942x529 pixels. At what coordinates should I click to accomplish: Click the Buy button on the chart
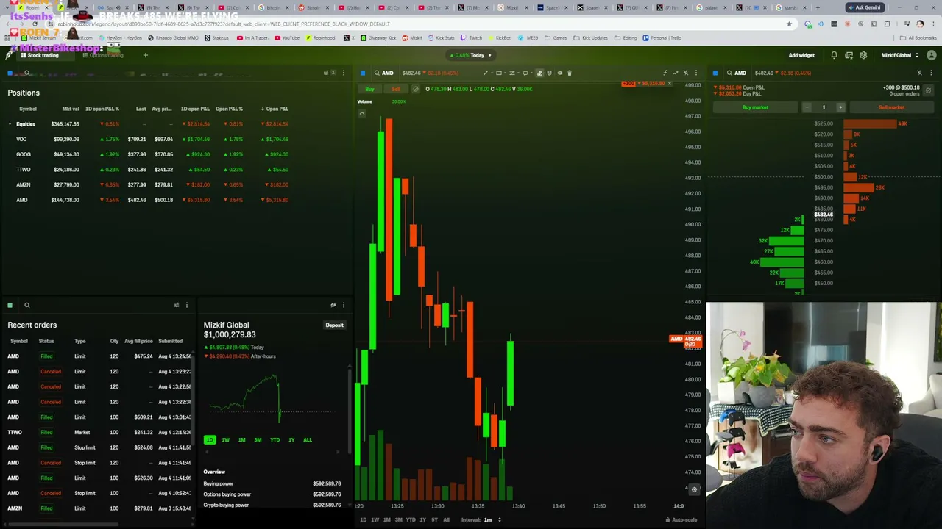point(370,89)
